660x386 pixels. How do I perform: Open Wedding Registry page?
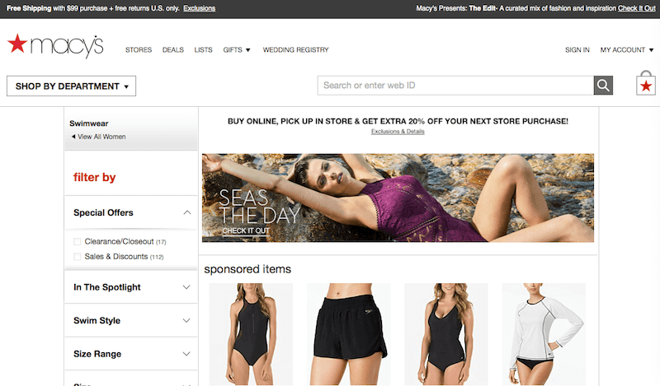[x=296, y=50]
